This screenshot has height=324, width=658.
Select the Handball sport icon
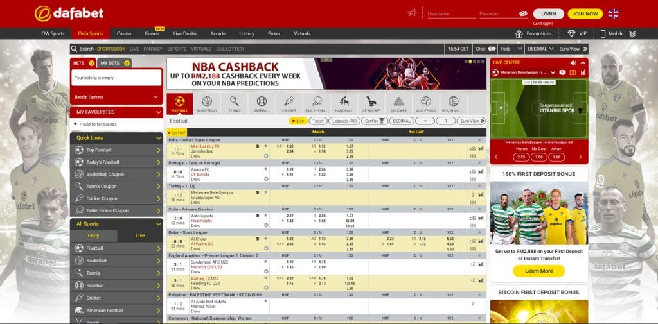[344, 103]
